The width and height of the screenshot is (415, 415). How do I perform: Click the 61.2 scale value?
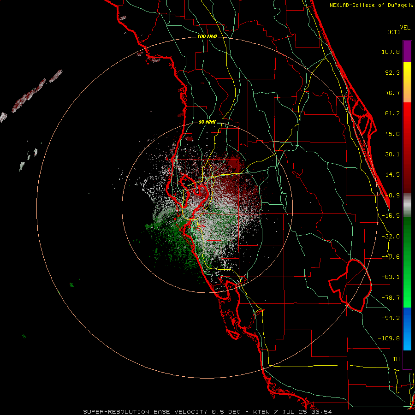392,113
